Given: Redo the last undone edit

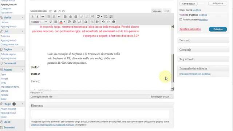Looking at the screenshot, I should click(108, 22).
